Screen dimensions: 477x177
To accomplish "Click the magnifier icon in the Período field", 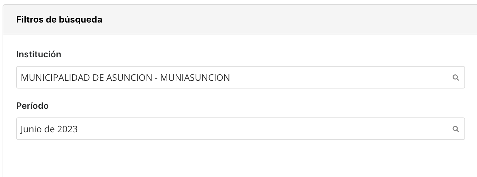I will coord(456,129).
